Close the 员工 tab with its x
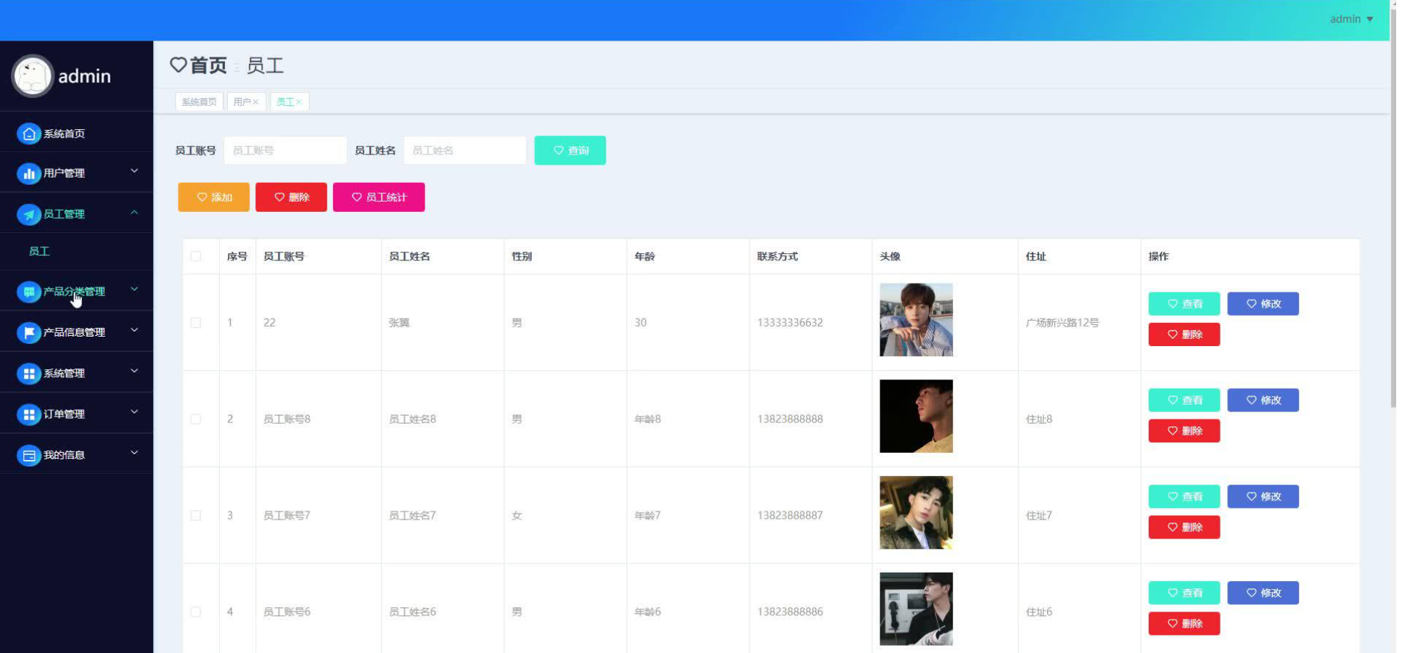The image size is (1402, 653). click(298, 102)
